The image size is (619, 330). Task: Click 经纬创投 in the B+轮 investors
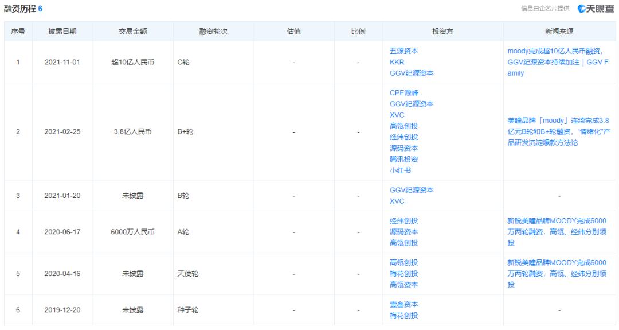(x=403, y=137)
